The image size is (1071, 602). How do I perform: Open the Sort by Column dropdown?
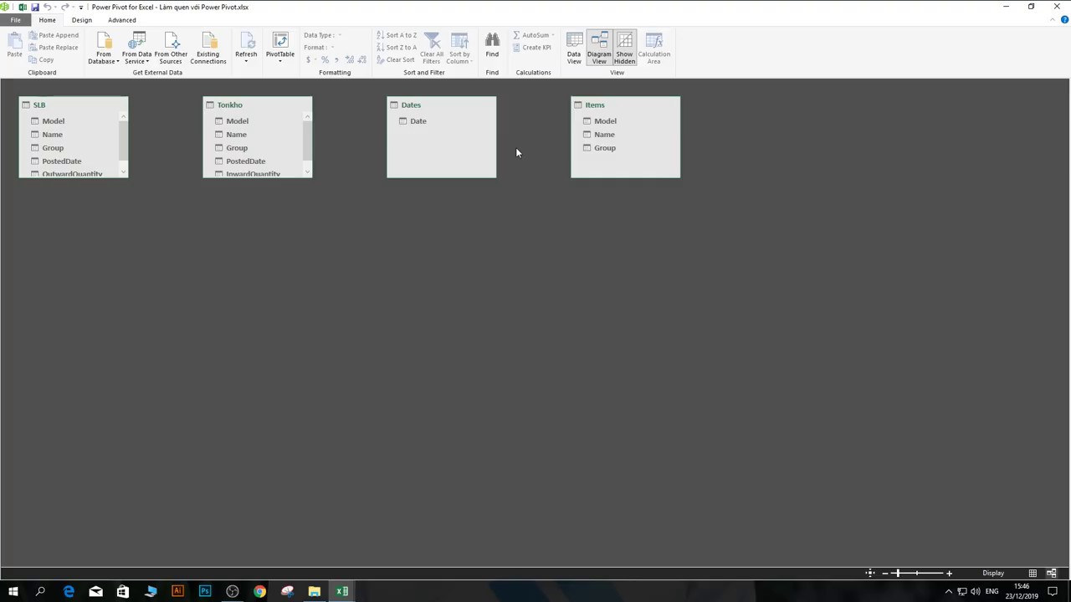click(459, 48)
